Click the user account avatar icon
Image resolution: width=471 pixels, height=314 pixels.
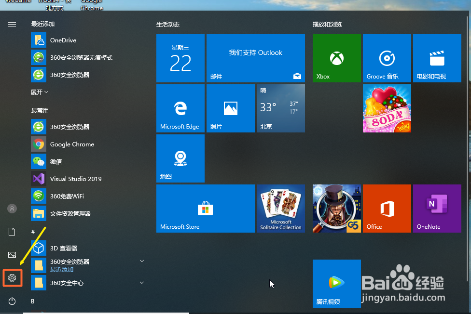coord(12,209)
